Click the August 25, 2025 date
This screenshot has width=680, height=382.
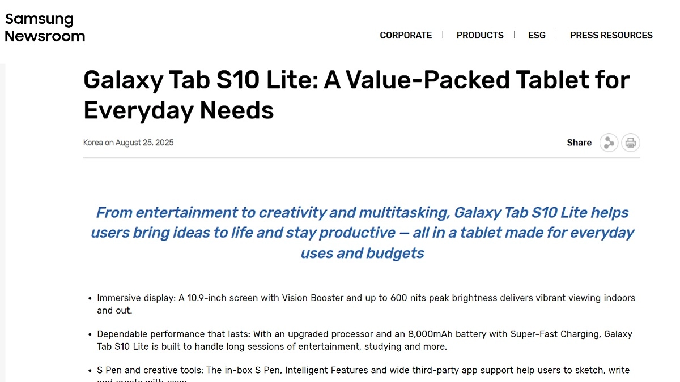[144, 143]
